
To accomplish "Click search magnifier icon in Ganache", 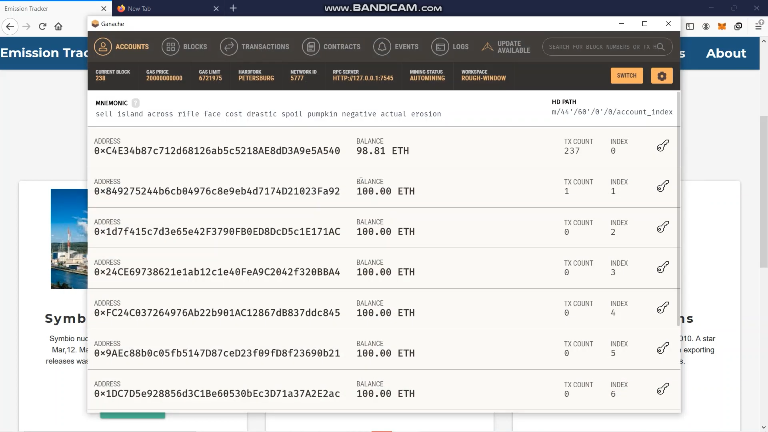I will [x=661, y=47].
